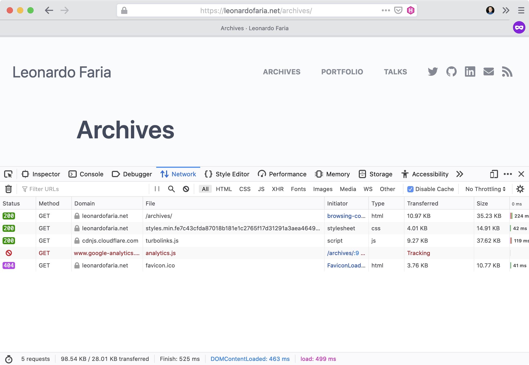
Task: Switch to the Memory tab
Action: pos(332,174)
